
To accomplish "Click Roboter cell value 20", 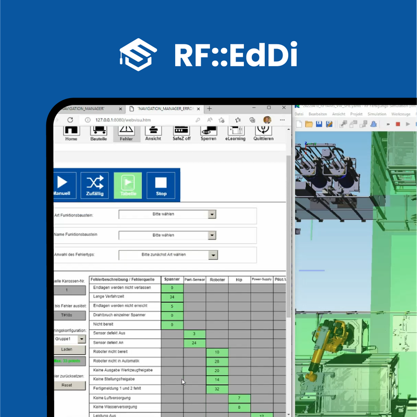I will 217,371.
